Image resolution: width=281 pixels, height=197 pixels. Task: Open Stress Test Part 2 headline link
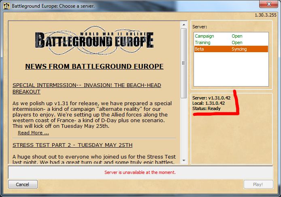pyautogui.click(x=72, y=145)
